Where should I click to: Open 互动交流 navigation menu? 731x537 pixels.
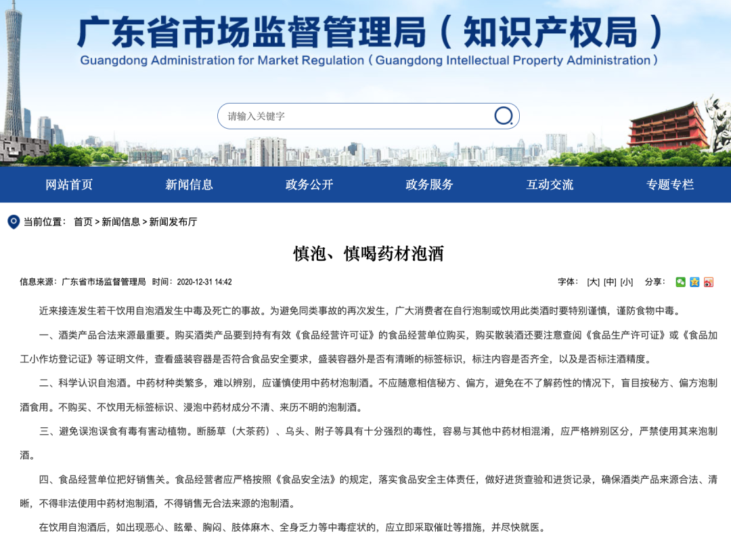(550, 185)
